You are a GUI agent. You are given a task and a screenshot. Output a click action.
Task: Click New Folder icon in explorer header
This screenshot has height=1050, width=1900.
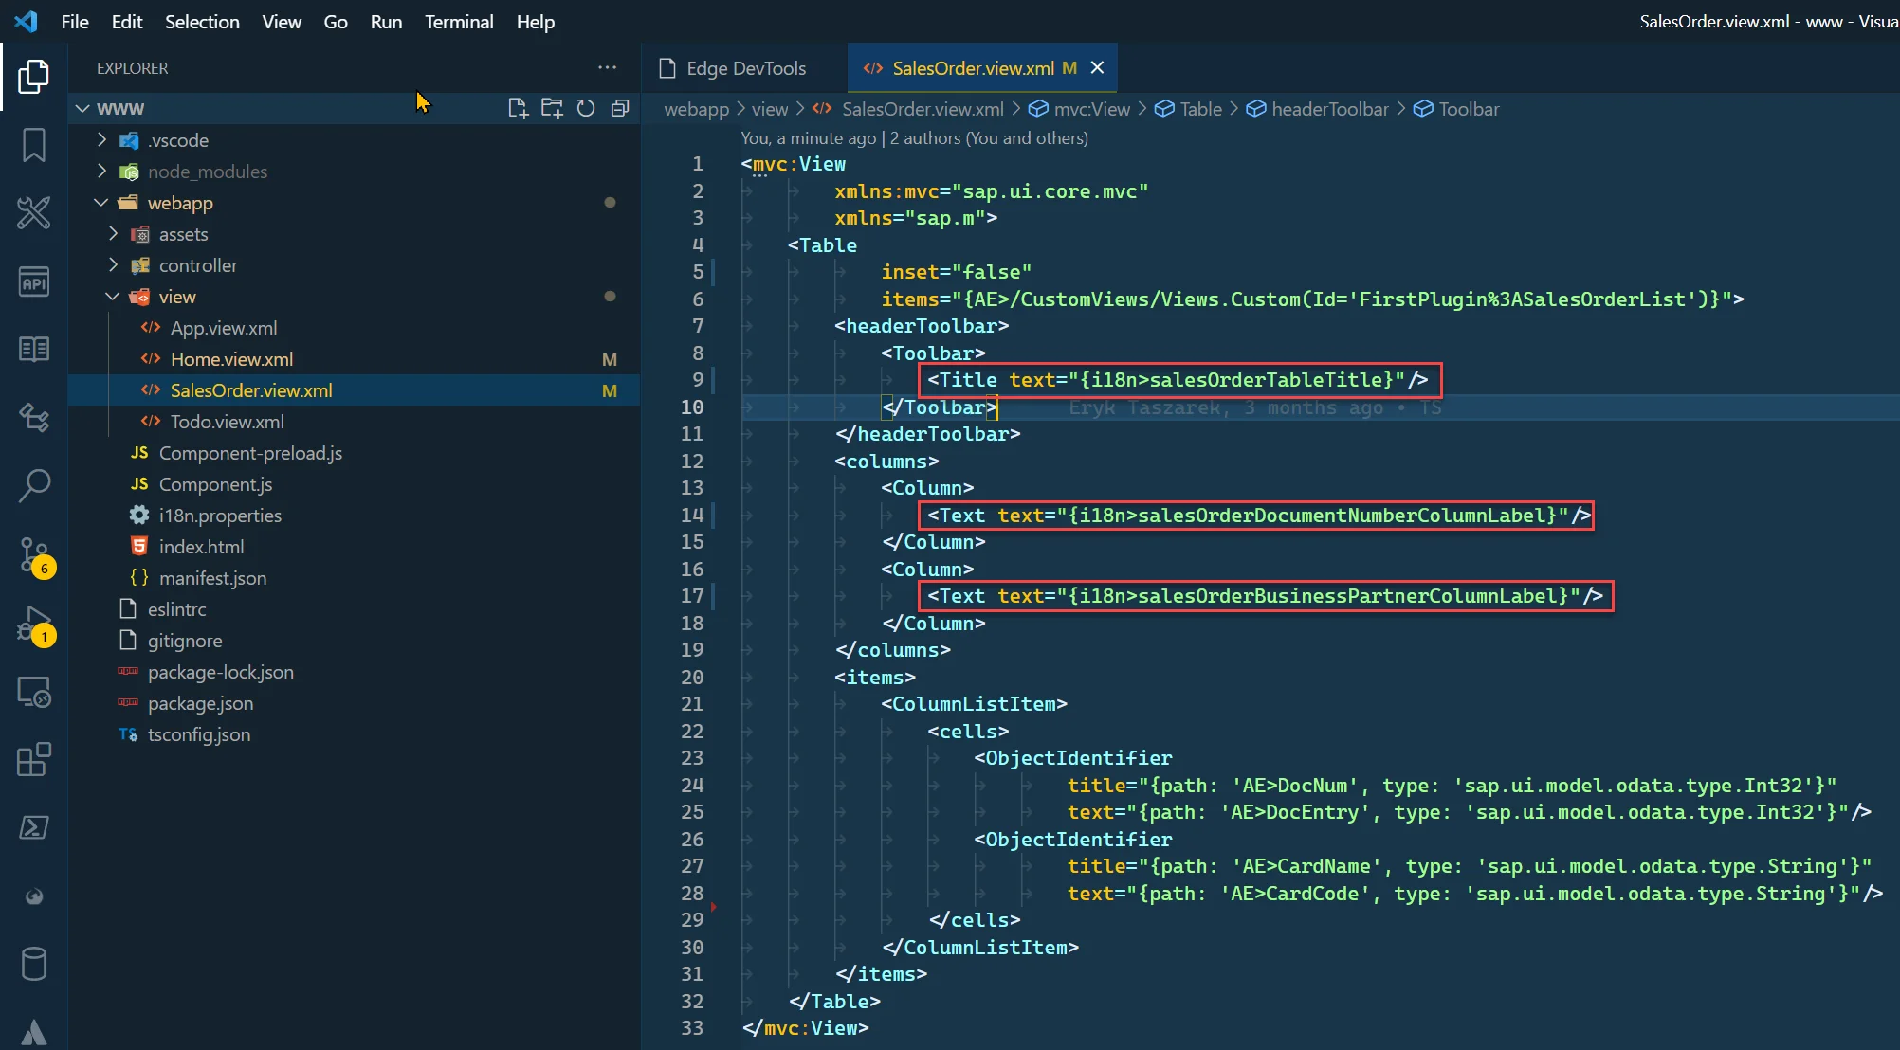coord(551,108)
